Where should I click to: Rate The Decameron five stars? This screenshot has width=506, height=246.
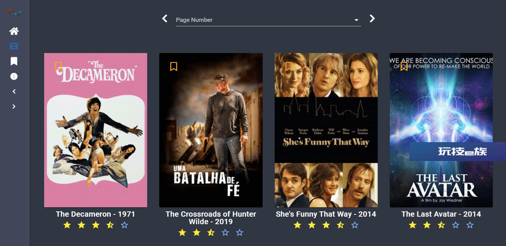[x=125, y=225]
